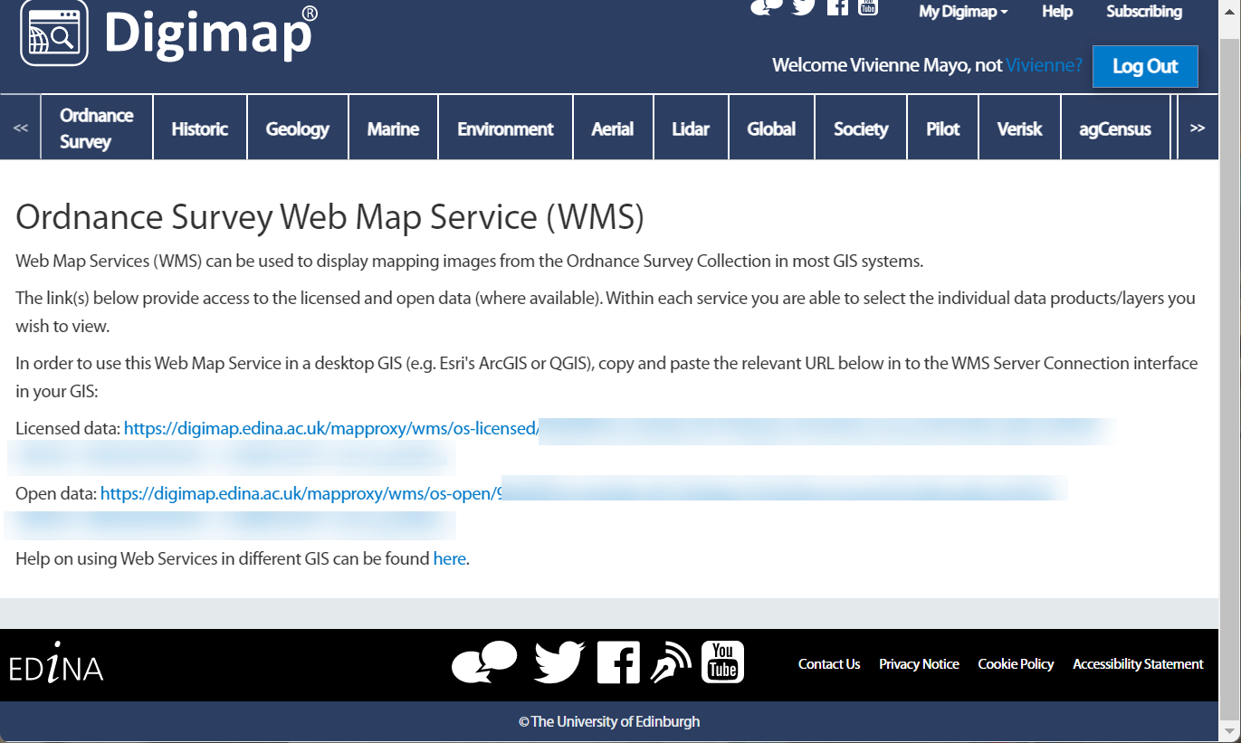Select the Marine tab
The width and height of the screenshot is (1241, 743).
[x=393, y=128]
